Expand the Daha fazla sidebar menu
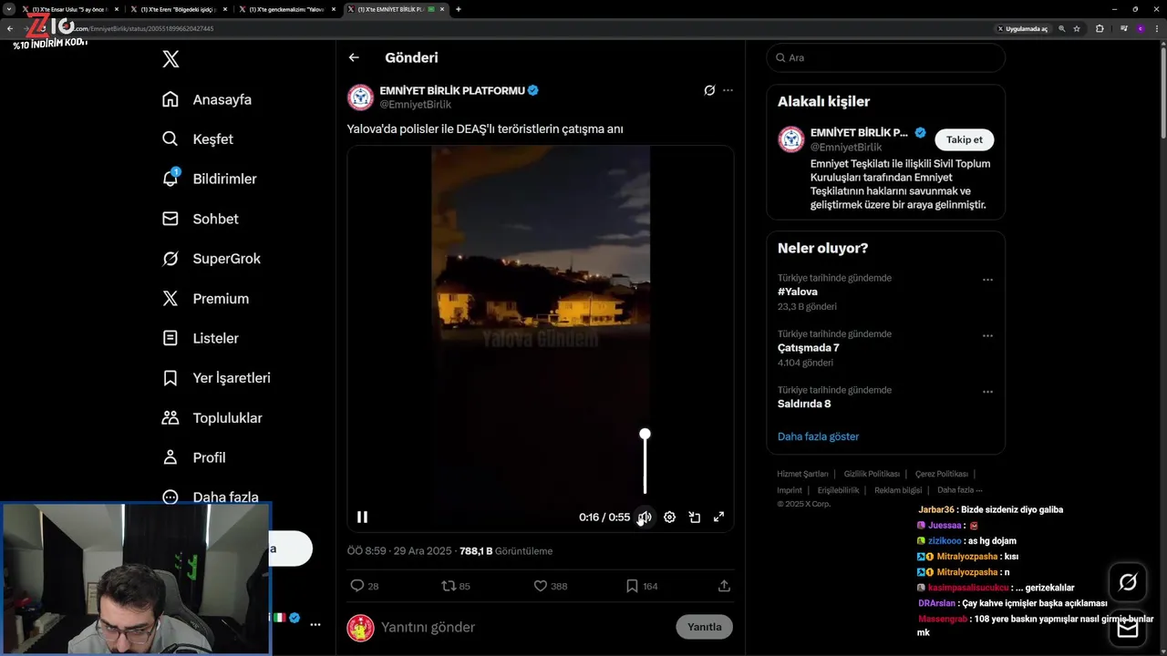Image resolution: width=1167 pixels, height=656 pixels. click(211, 497)
